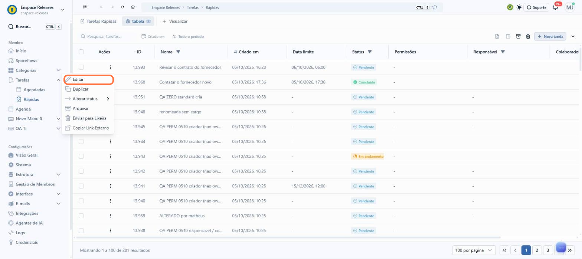582x259 pixels.
Task: Open actions menu for task 13.941
Action: pos(110,186)
